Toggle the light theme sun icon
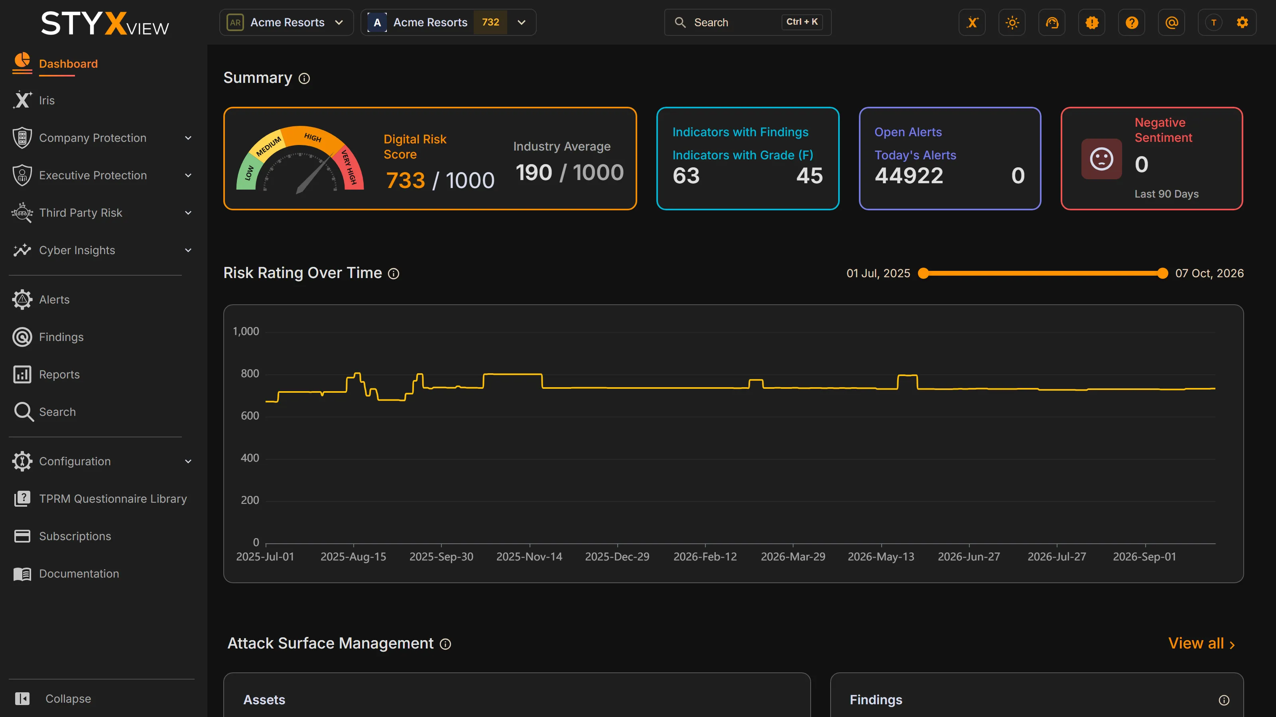 (1012, 22)
